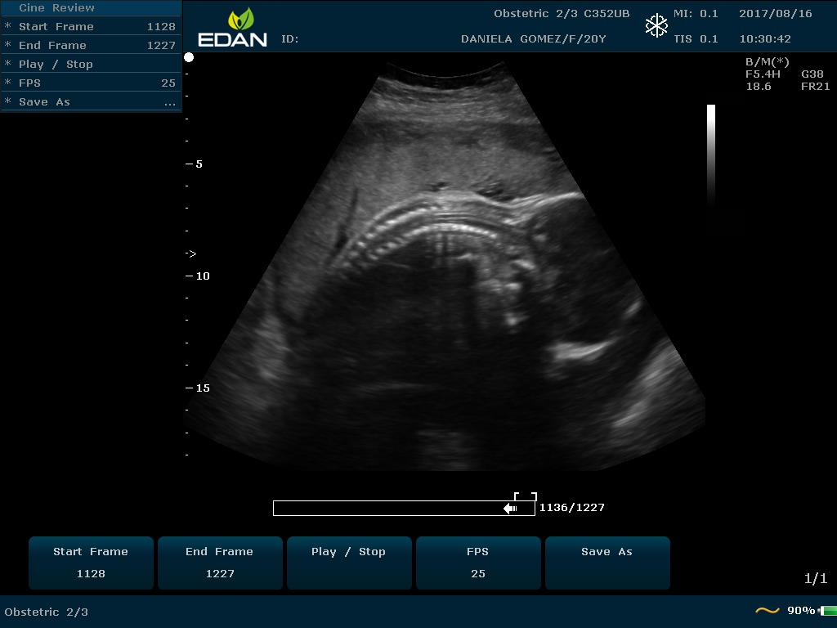Click the yellow AC power wave icon
837x628 pixels.
(x=767, y=611)
